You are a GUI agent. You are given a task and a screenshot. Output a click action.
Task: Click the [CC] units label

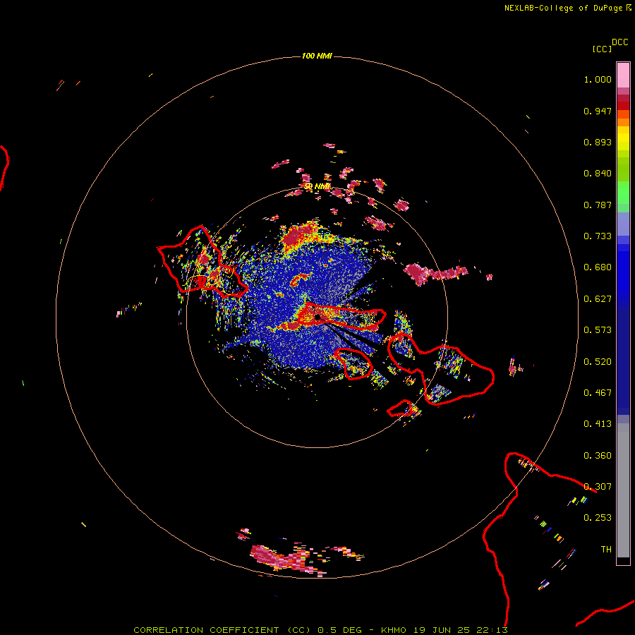click(602, 49)
